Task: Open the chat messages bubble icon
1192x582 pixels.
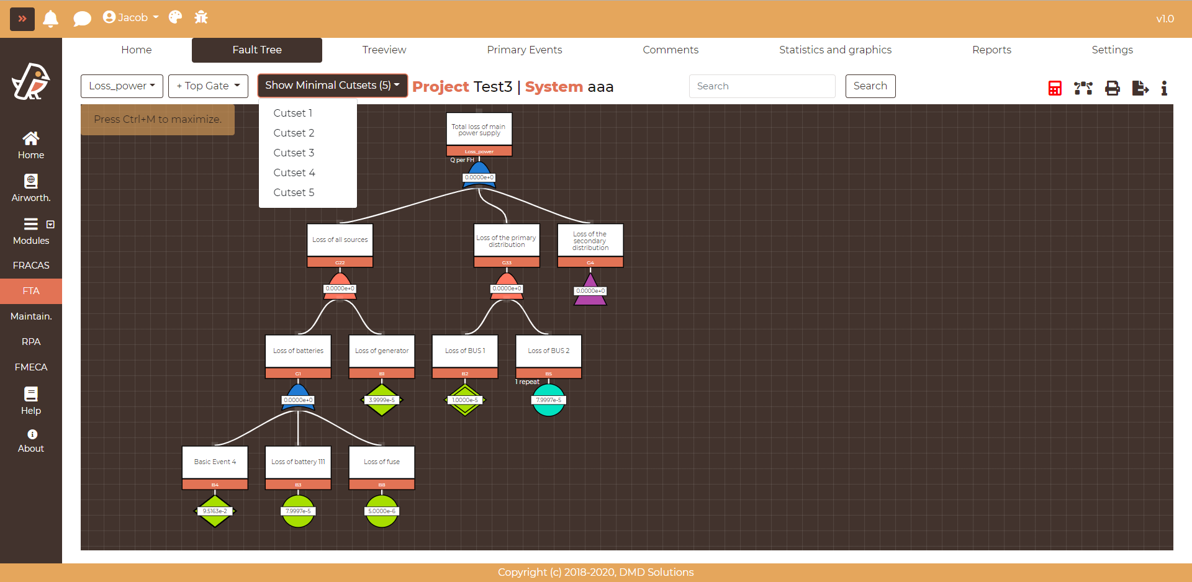Action: [82, 19]
